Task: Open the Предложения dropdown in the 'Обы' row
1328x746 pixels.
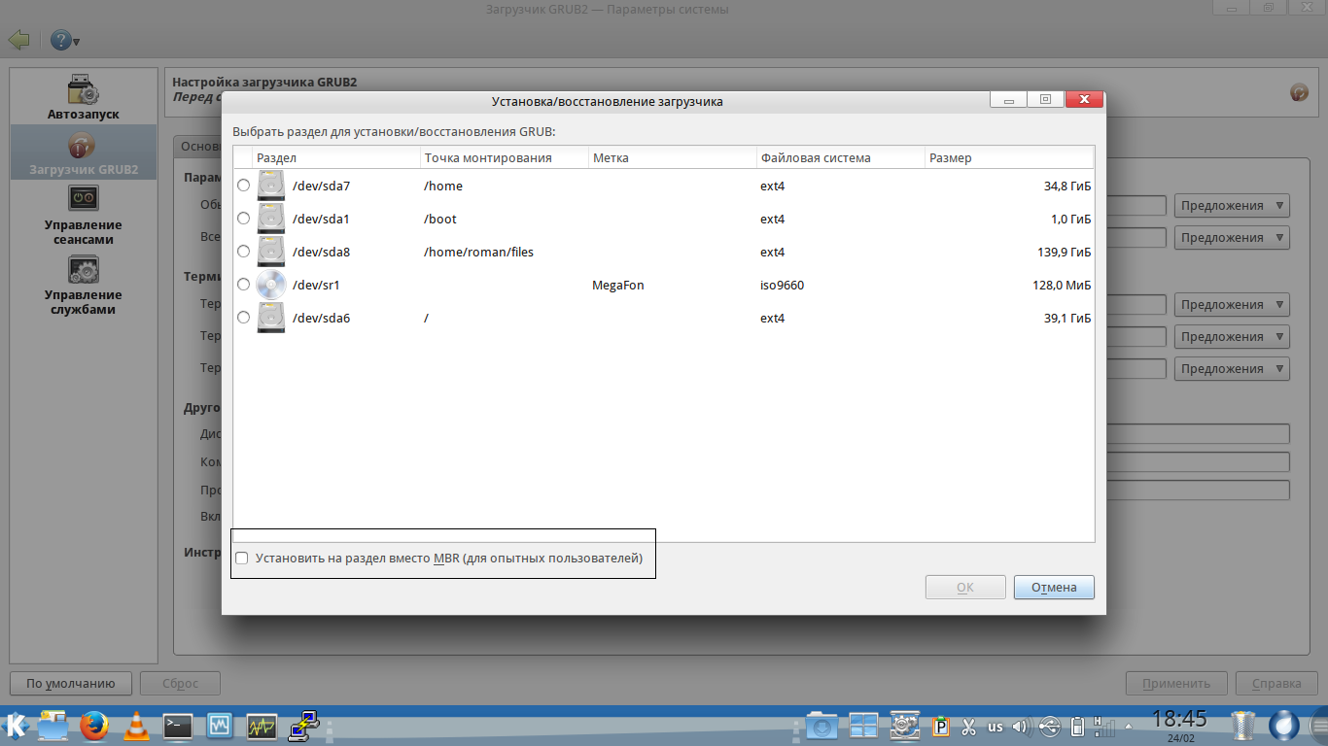Action: [x=1232, y=206]
